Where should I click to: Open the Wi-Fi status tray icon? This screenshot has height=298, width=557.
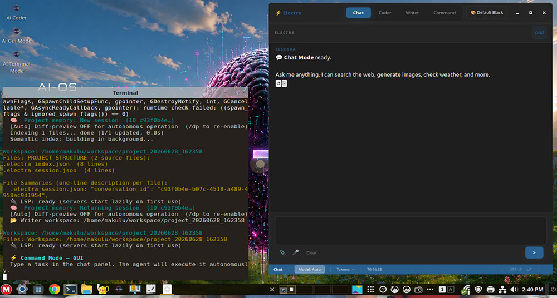(x=466, y=290)
